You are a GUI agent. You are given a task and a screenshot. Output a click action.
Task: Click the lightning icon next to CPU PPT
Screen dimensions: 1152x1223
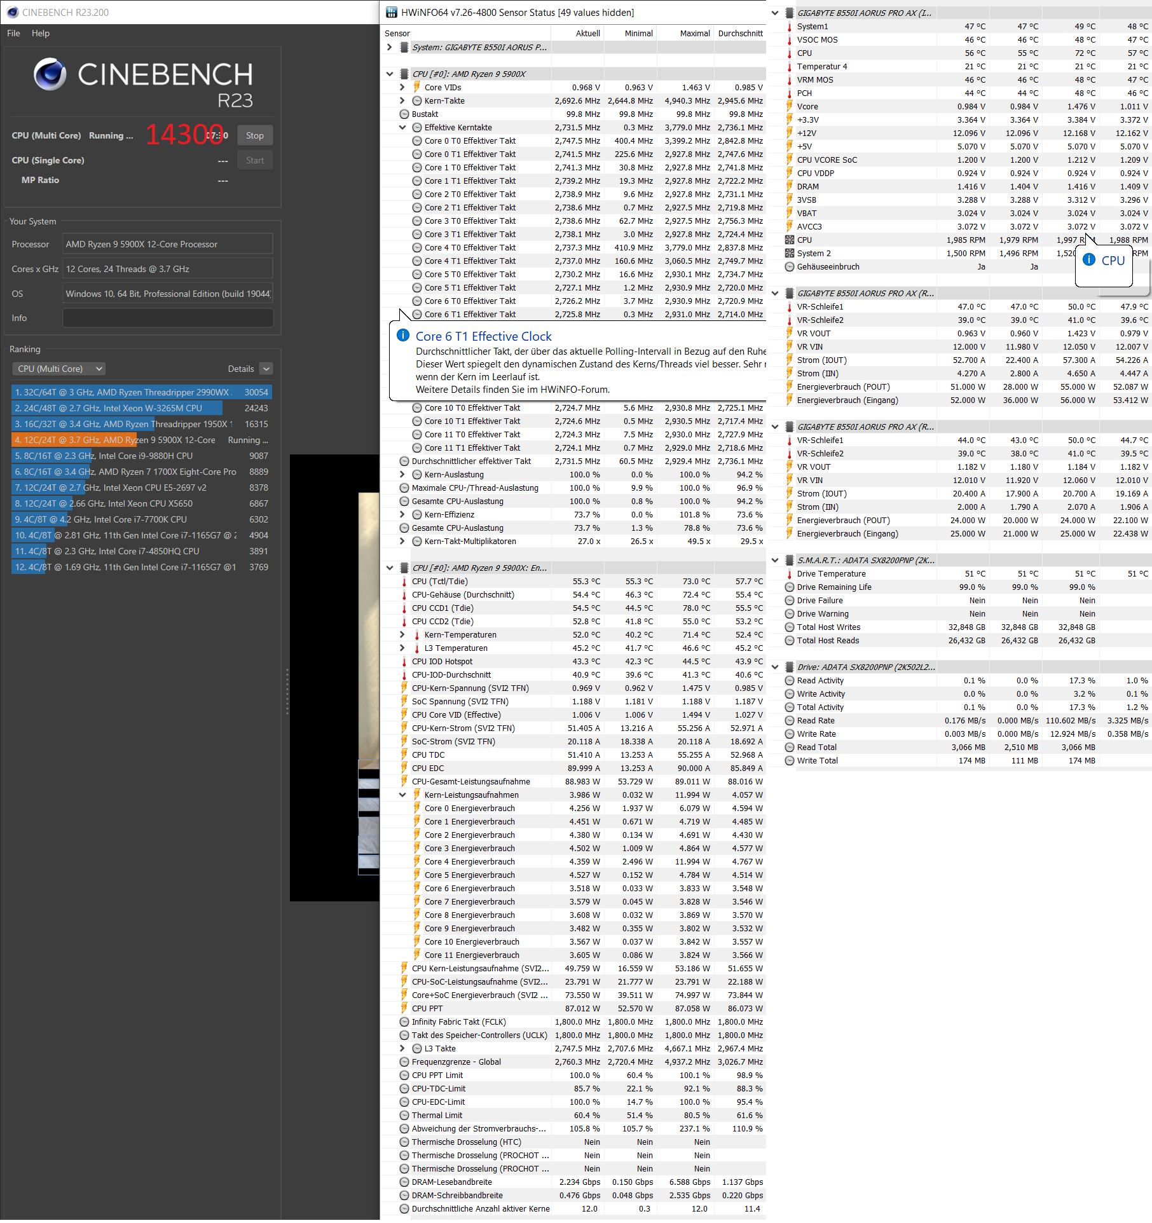point(404,1008)
